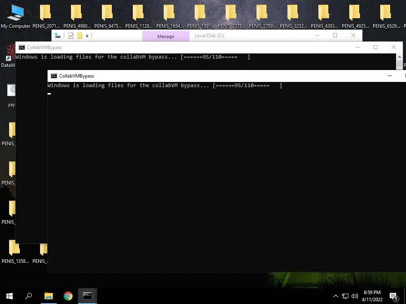
Task: Open File Explorer from the taskbar
Action: 48,296
